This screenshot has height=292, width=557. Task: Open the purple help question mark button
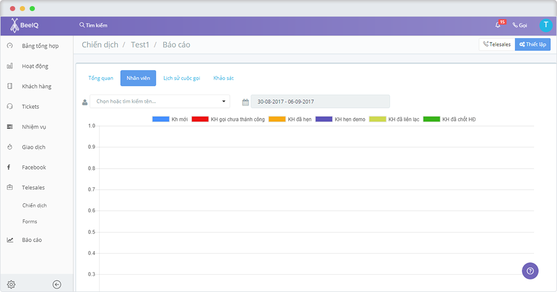point(530,270)
